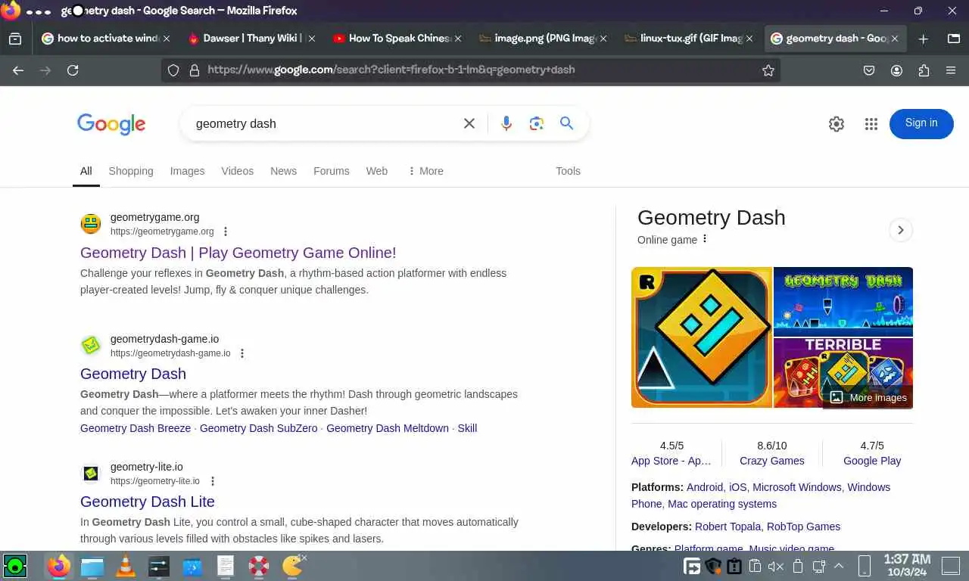The image size is (969, 581).
Task: Open Geometry Dash SubZero sitelink
Action: point(259,428)
